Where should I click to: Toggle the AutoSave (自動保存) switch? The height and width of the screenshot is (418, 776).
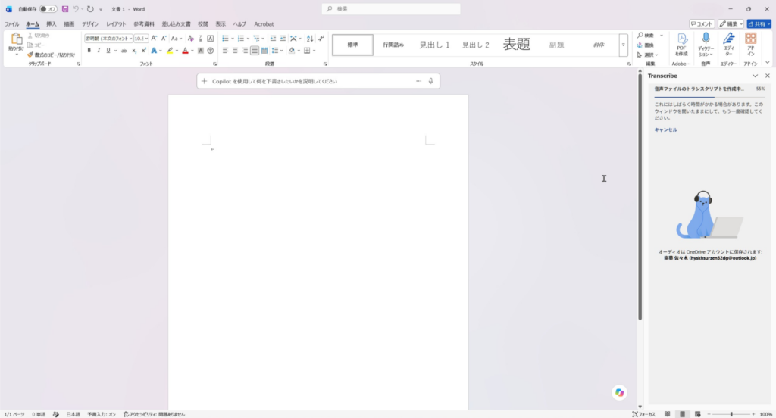tap(48, 9)
